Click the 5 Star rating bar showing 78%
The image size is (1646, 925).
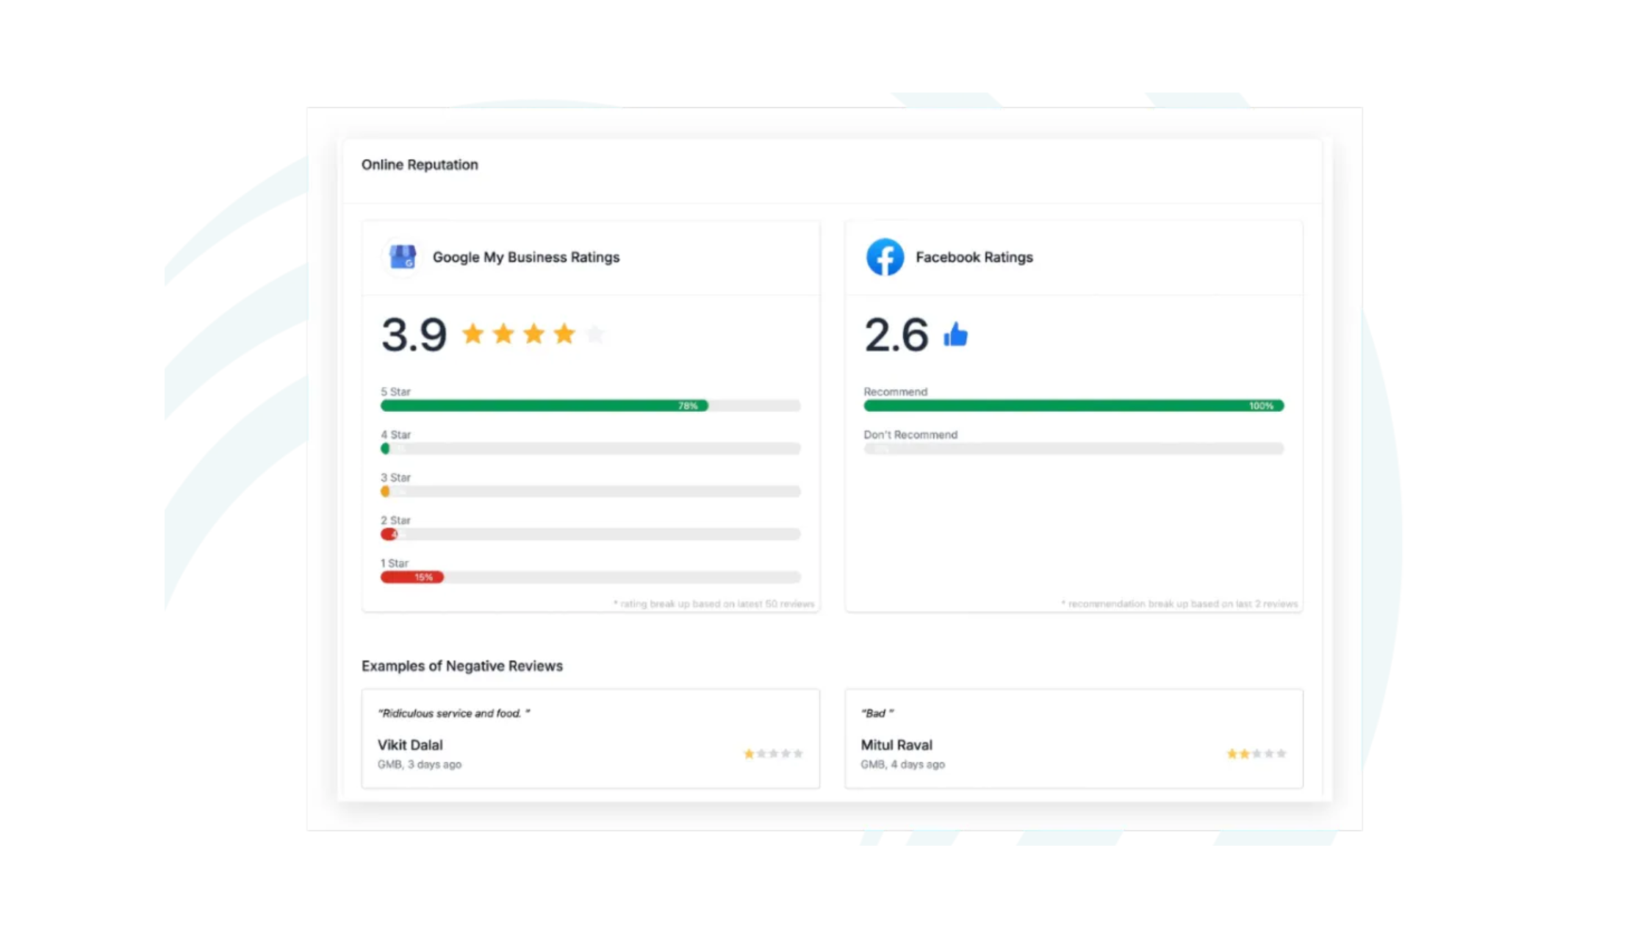click(x=544, y=405)
